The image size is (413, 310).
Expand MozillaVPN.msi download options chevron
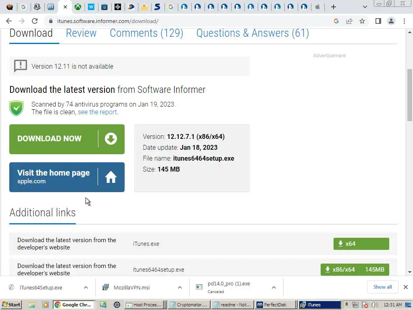point(179,287)
